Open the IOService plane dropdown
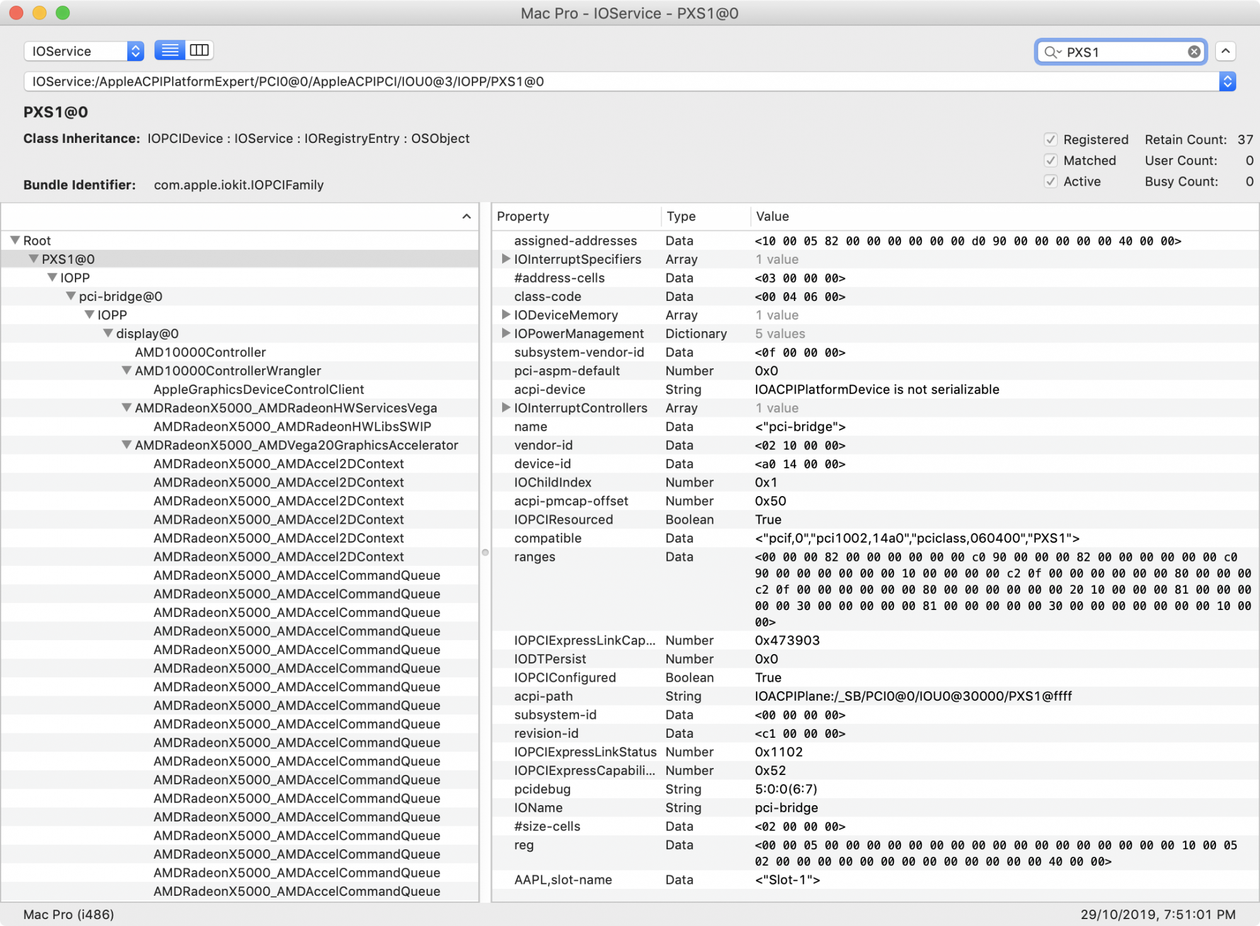 pos(84,51)
